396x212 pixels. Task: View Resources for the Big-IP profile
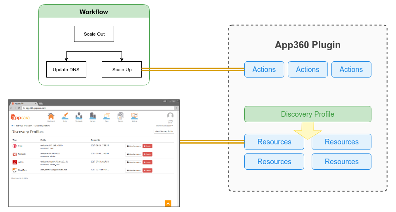tap(133, 146)
